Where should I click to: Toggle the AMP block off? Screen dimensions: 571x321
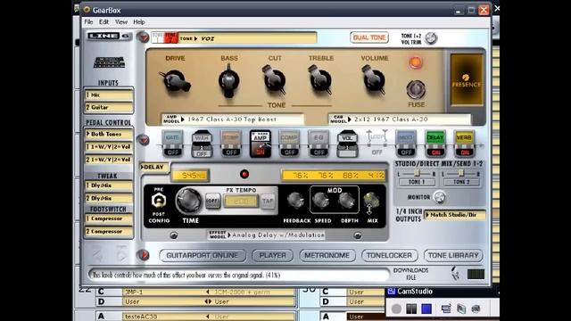click(260, 144)
